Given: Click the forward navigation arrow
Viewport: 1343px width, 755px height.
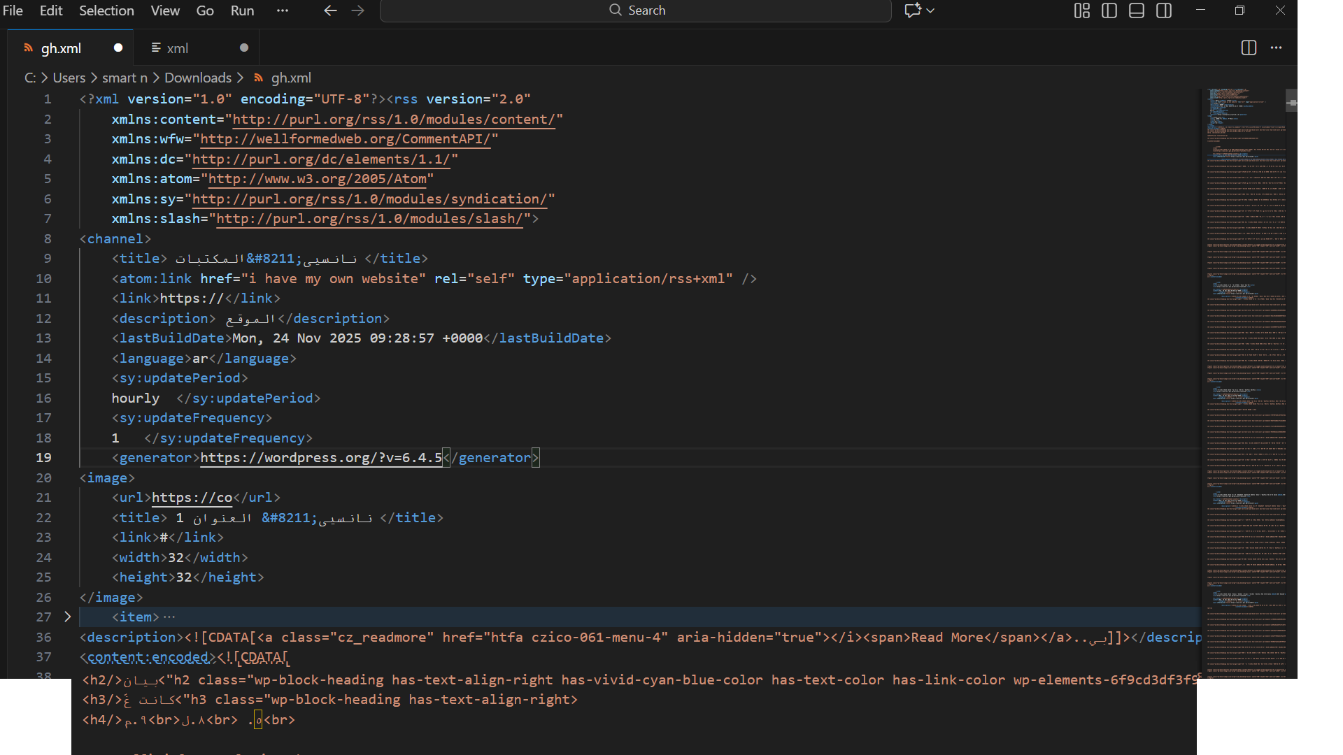Looking at the screenshot, I should point(358,10).
